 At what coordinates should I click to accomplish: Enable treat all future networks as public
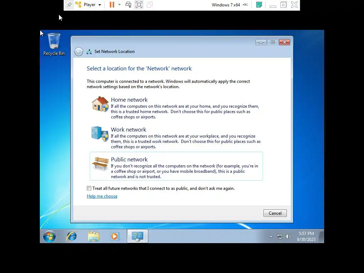pos(89,188)
